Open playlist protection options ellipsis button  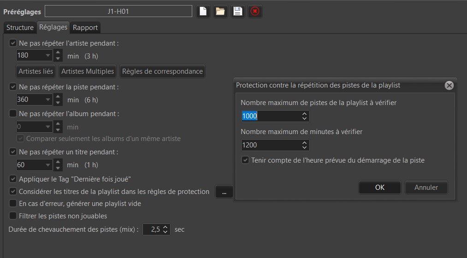coord(224,192)
